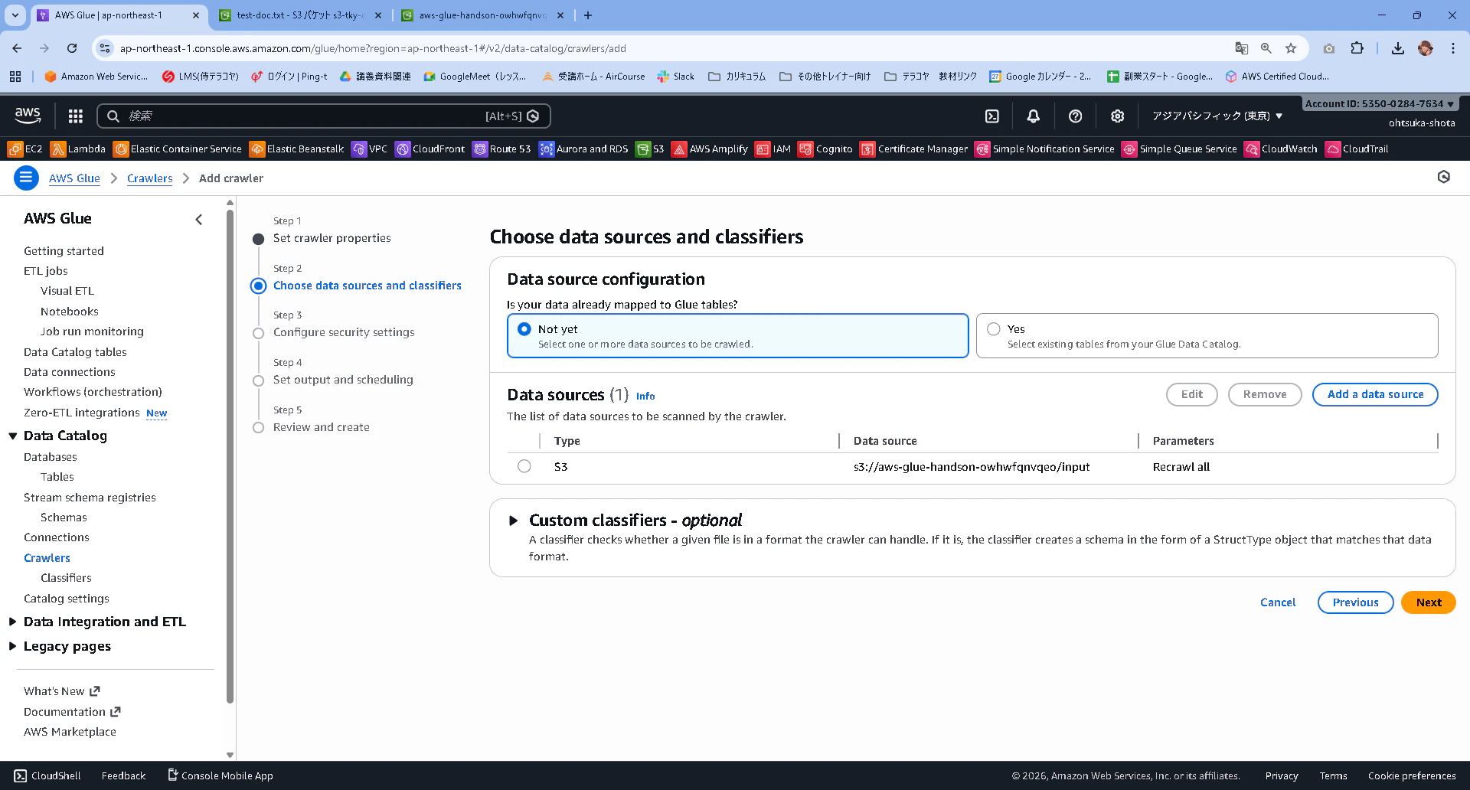Click the page info panel icon near breadcrumb

tap(1443, 177)
